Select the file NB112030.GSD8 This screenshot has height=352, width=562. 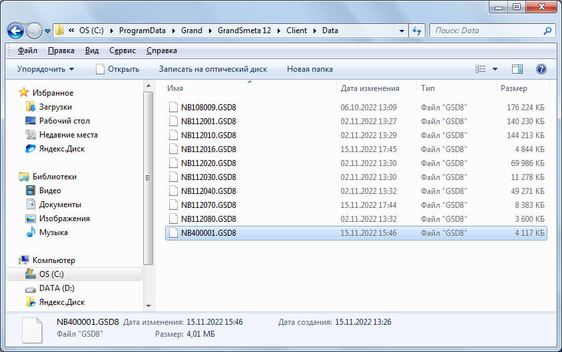[356, 177]
